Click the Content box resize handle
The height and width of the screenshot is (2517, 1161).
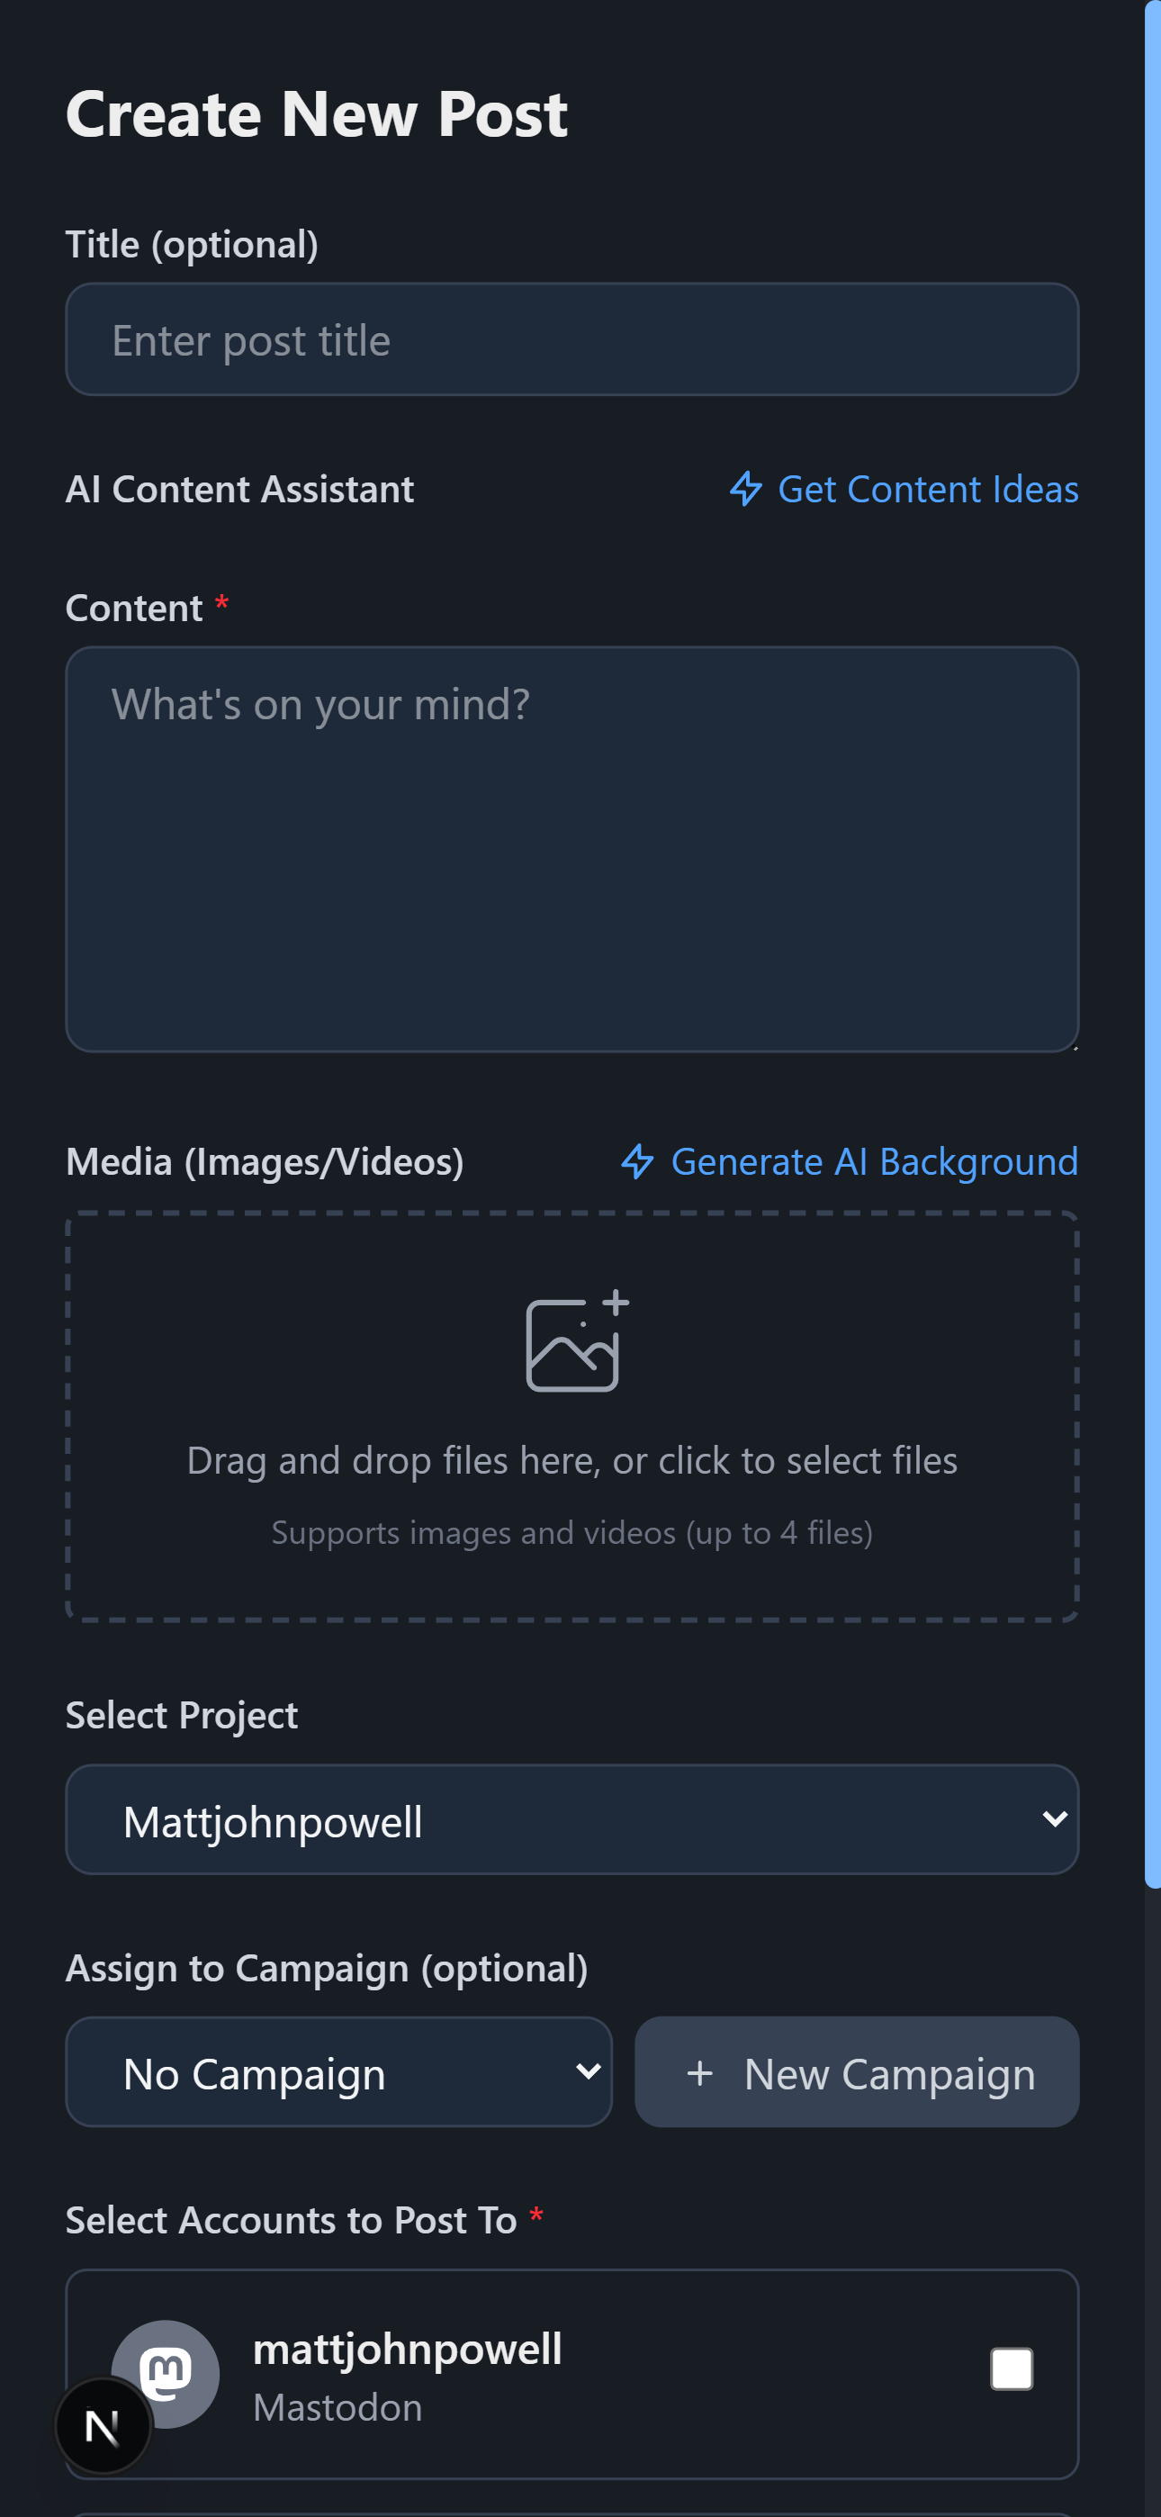tap(1074, 1046)
